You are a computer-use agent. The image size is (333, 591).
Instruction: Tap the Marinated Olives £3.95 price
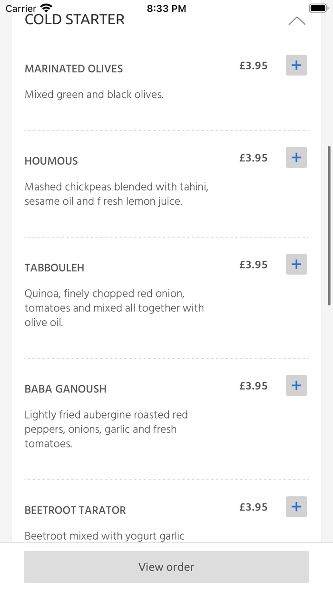(x=254, y=66)
